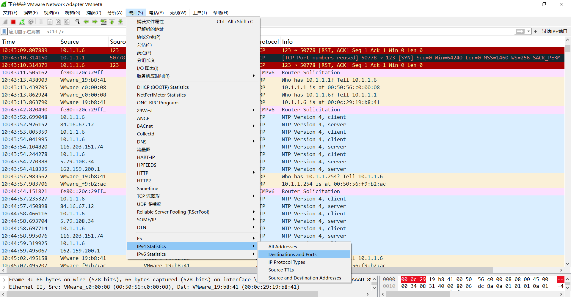Open the filter history dropdown arrow
571x297 pixels.
tap(528, 31)
